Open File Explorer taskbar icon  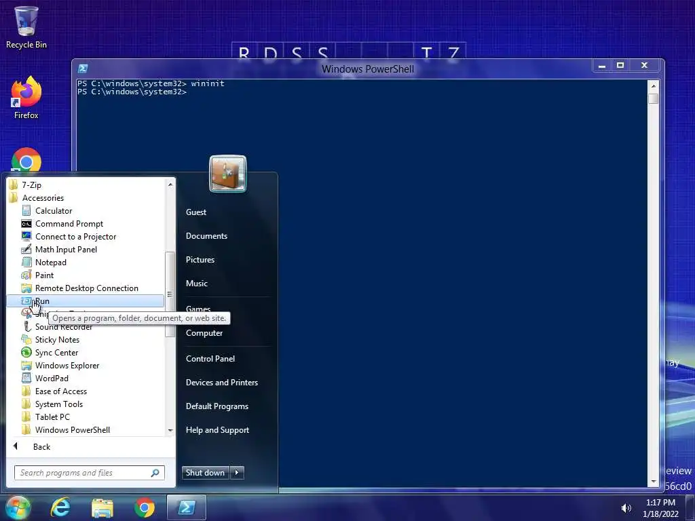coord(102,507)
